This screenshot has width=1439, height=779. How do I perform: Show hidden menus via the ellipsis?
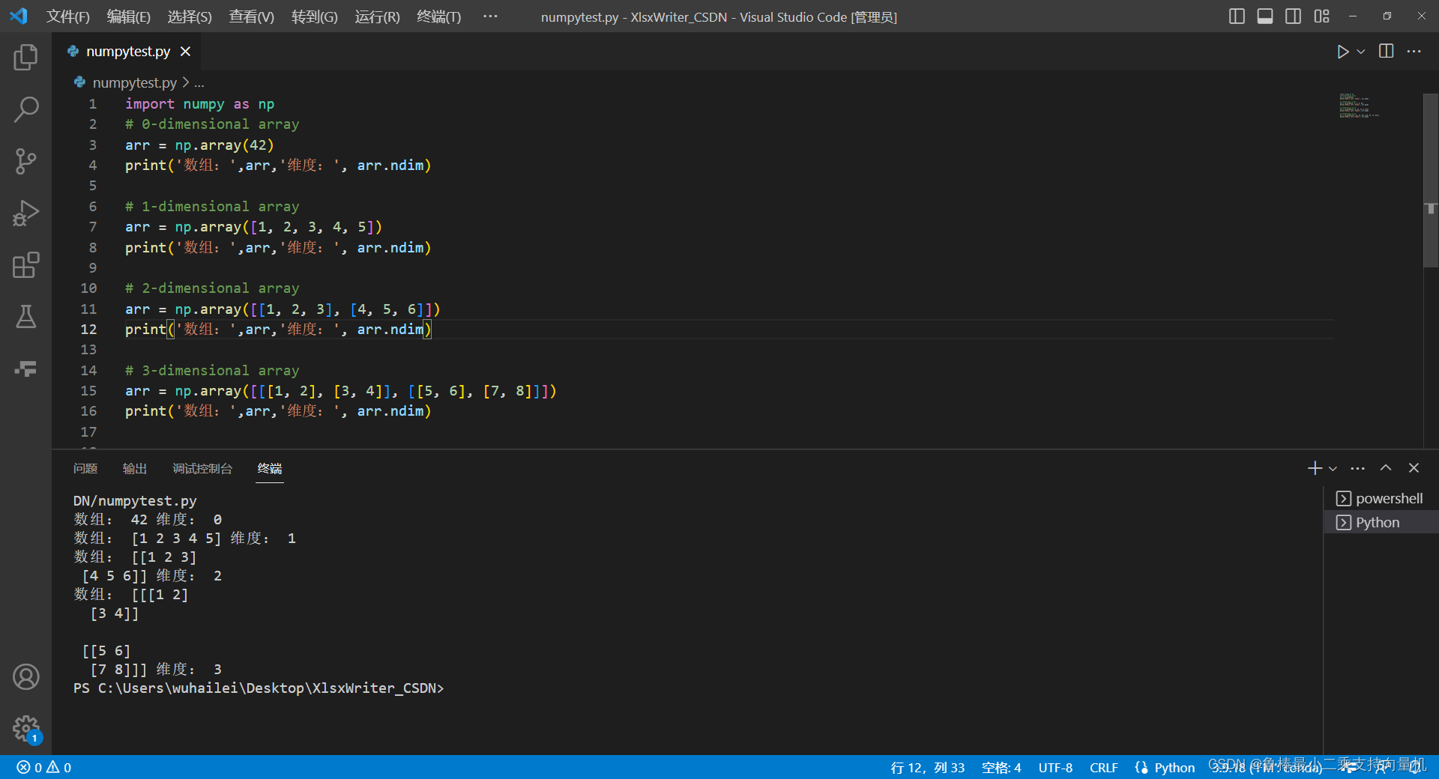coord(490,16)
